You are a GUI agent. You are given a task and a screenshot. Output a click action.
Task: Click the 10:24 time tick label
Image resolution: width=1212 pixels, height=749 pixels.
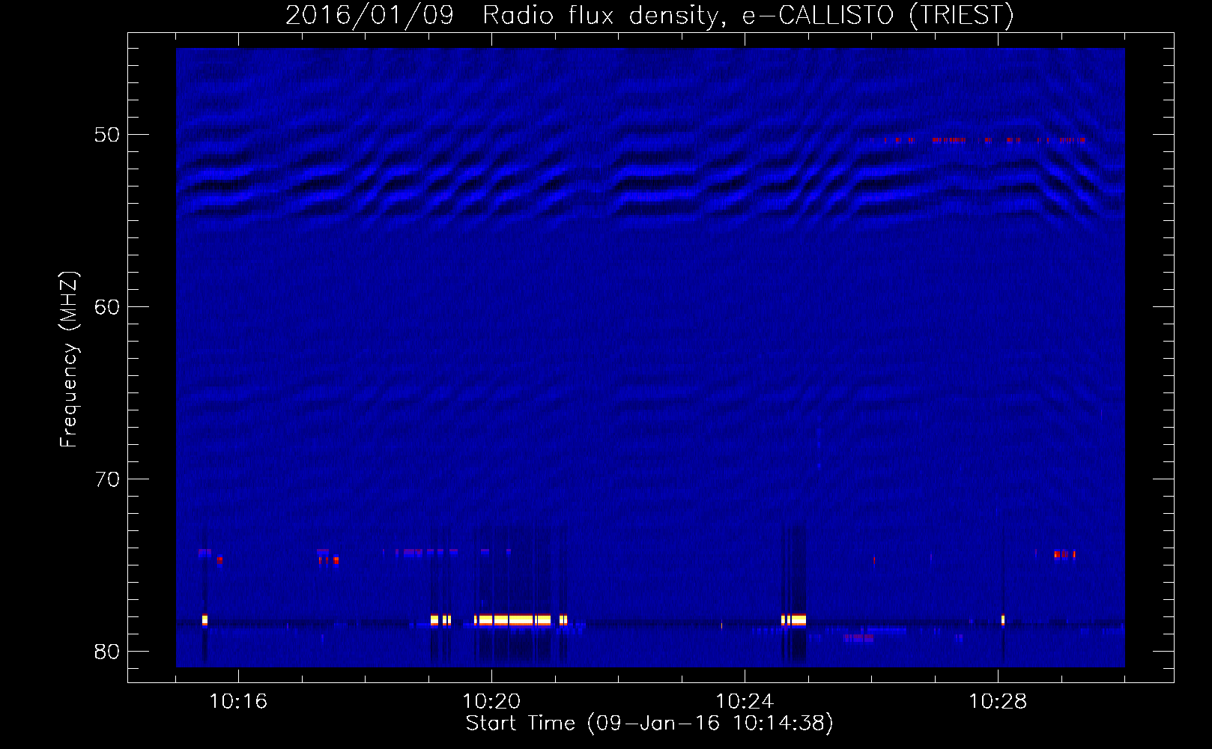(745, 702)
